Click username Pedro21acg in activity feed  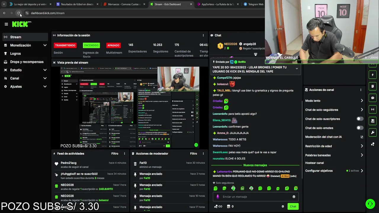click(x=69, y=163)
